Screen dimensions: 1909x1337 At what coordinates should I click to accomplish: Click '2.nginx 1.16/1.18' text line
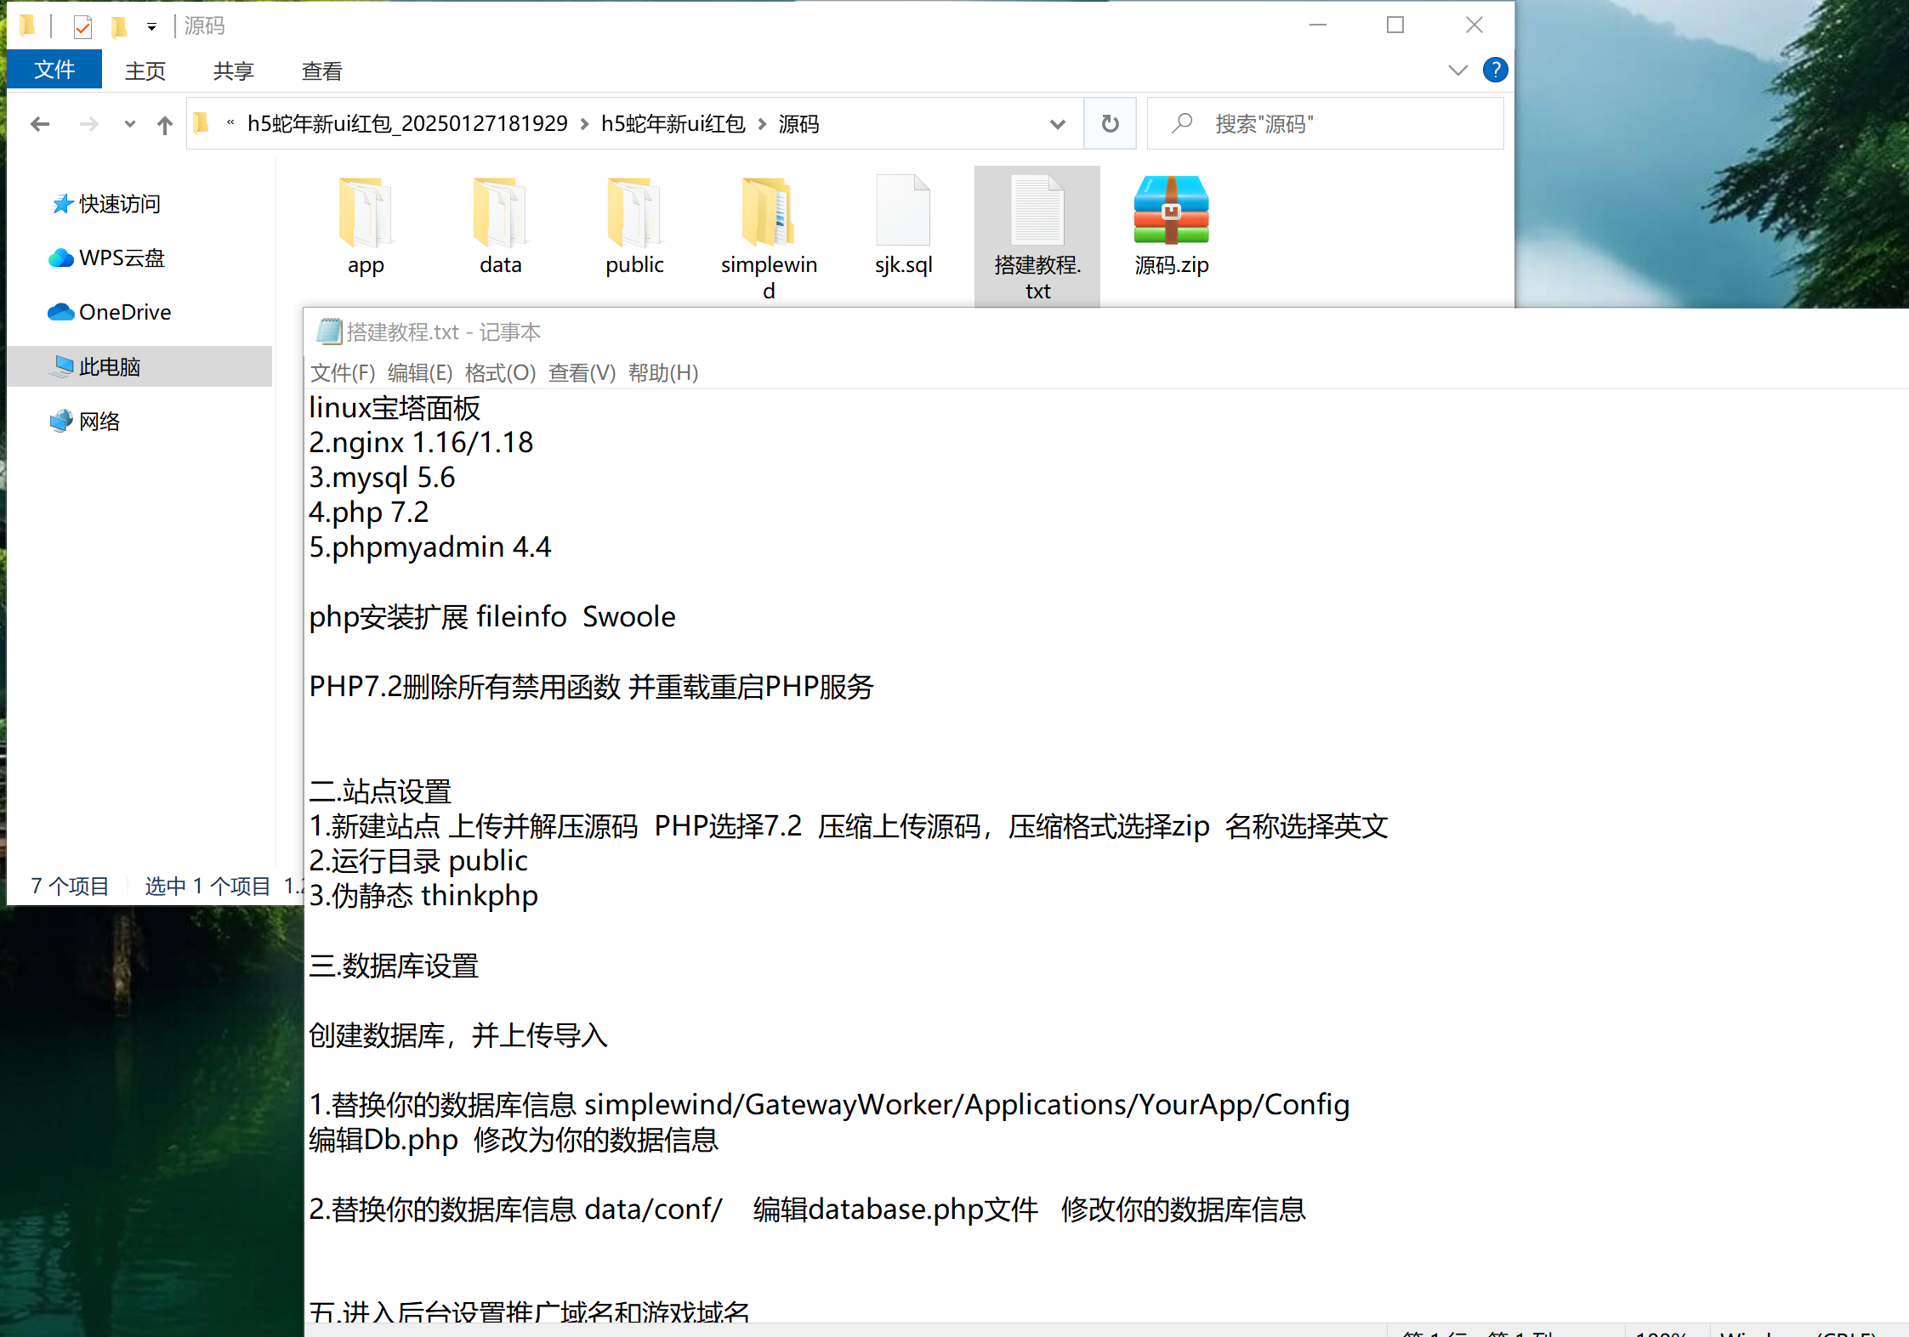coord(421,443)
